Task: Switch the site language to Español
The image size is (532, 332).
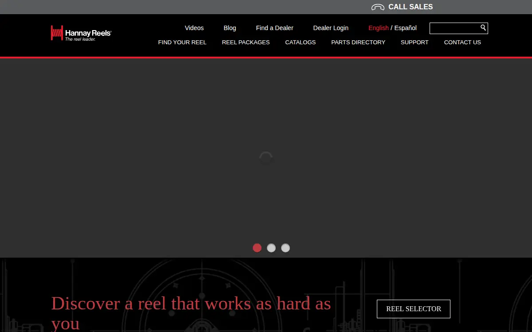Action: pos(406,28)
